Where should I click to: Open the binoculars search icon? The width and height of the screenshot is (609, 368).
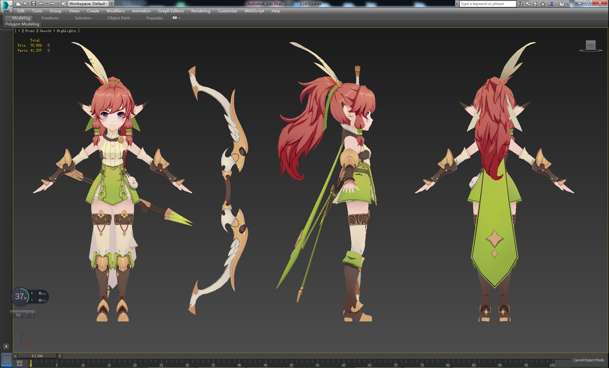click(x=520, y=4)
